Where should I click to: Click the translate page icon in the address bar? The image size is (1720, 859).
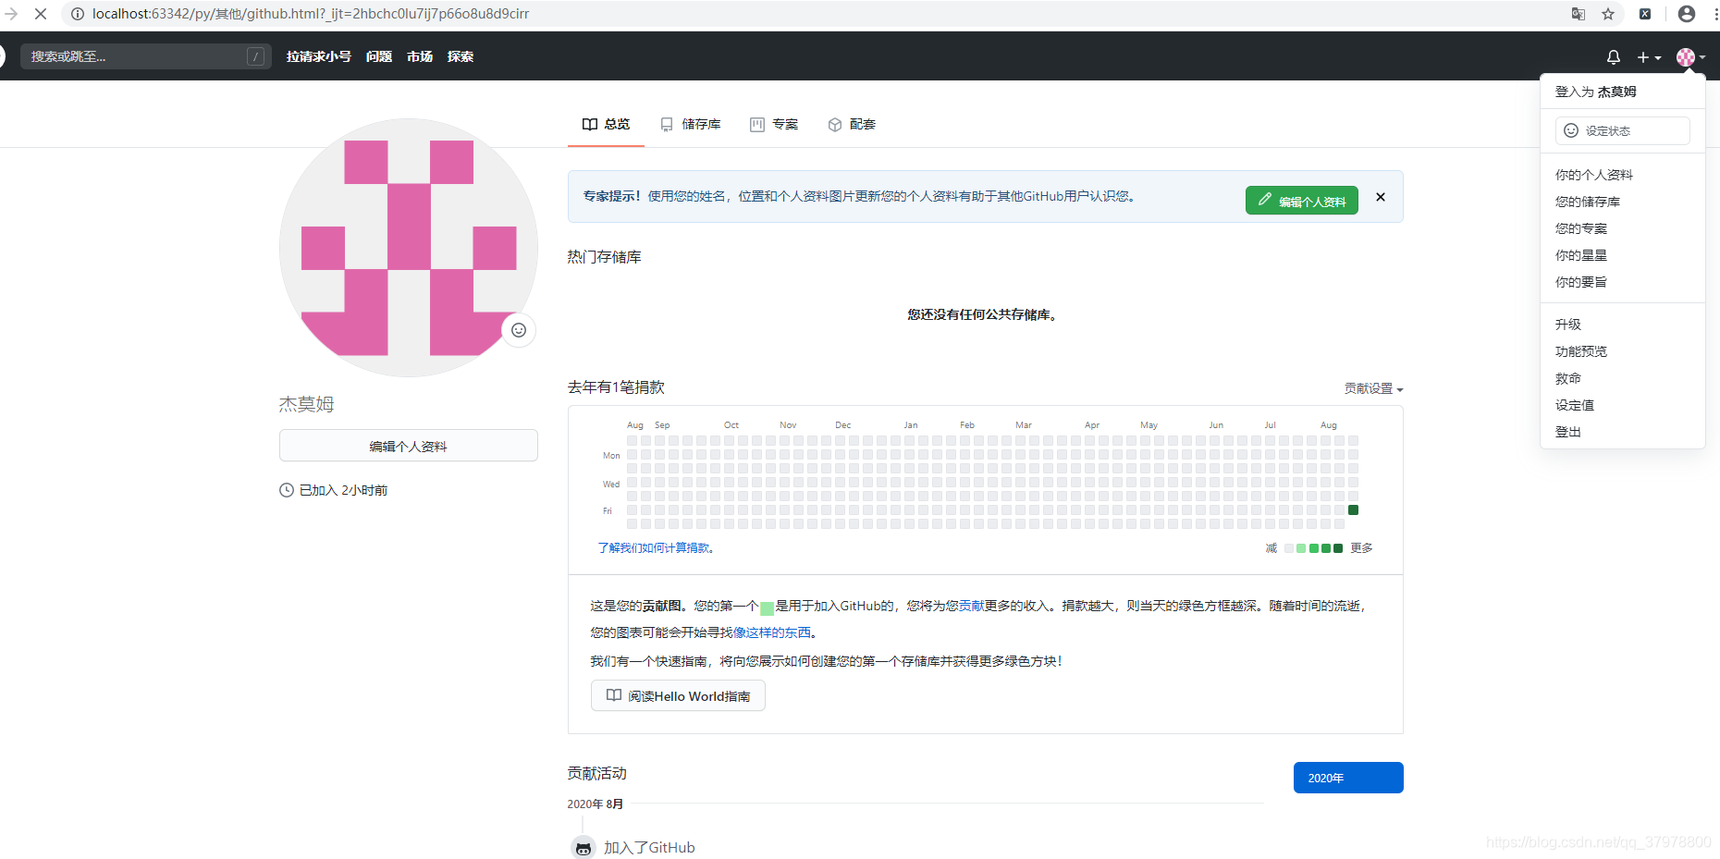tap(1578, 14)
